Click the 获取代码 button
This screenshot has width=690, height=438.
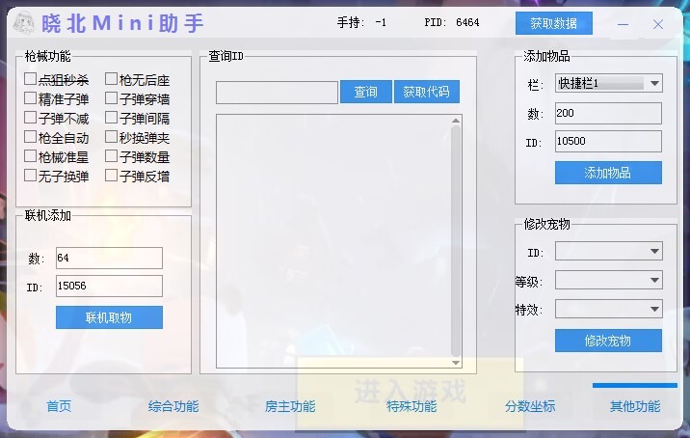[x=426, y=92]
